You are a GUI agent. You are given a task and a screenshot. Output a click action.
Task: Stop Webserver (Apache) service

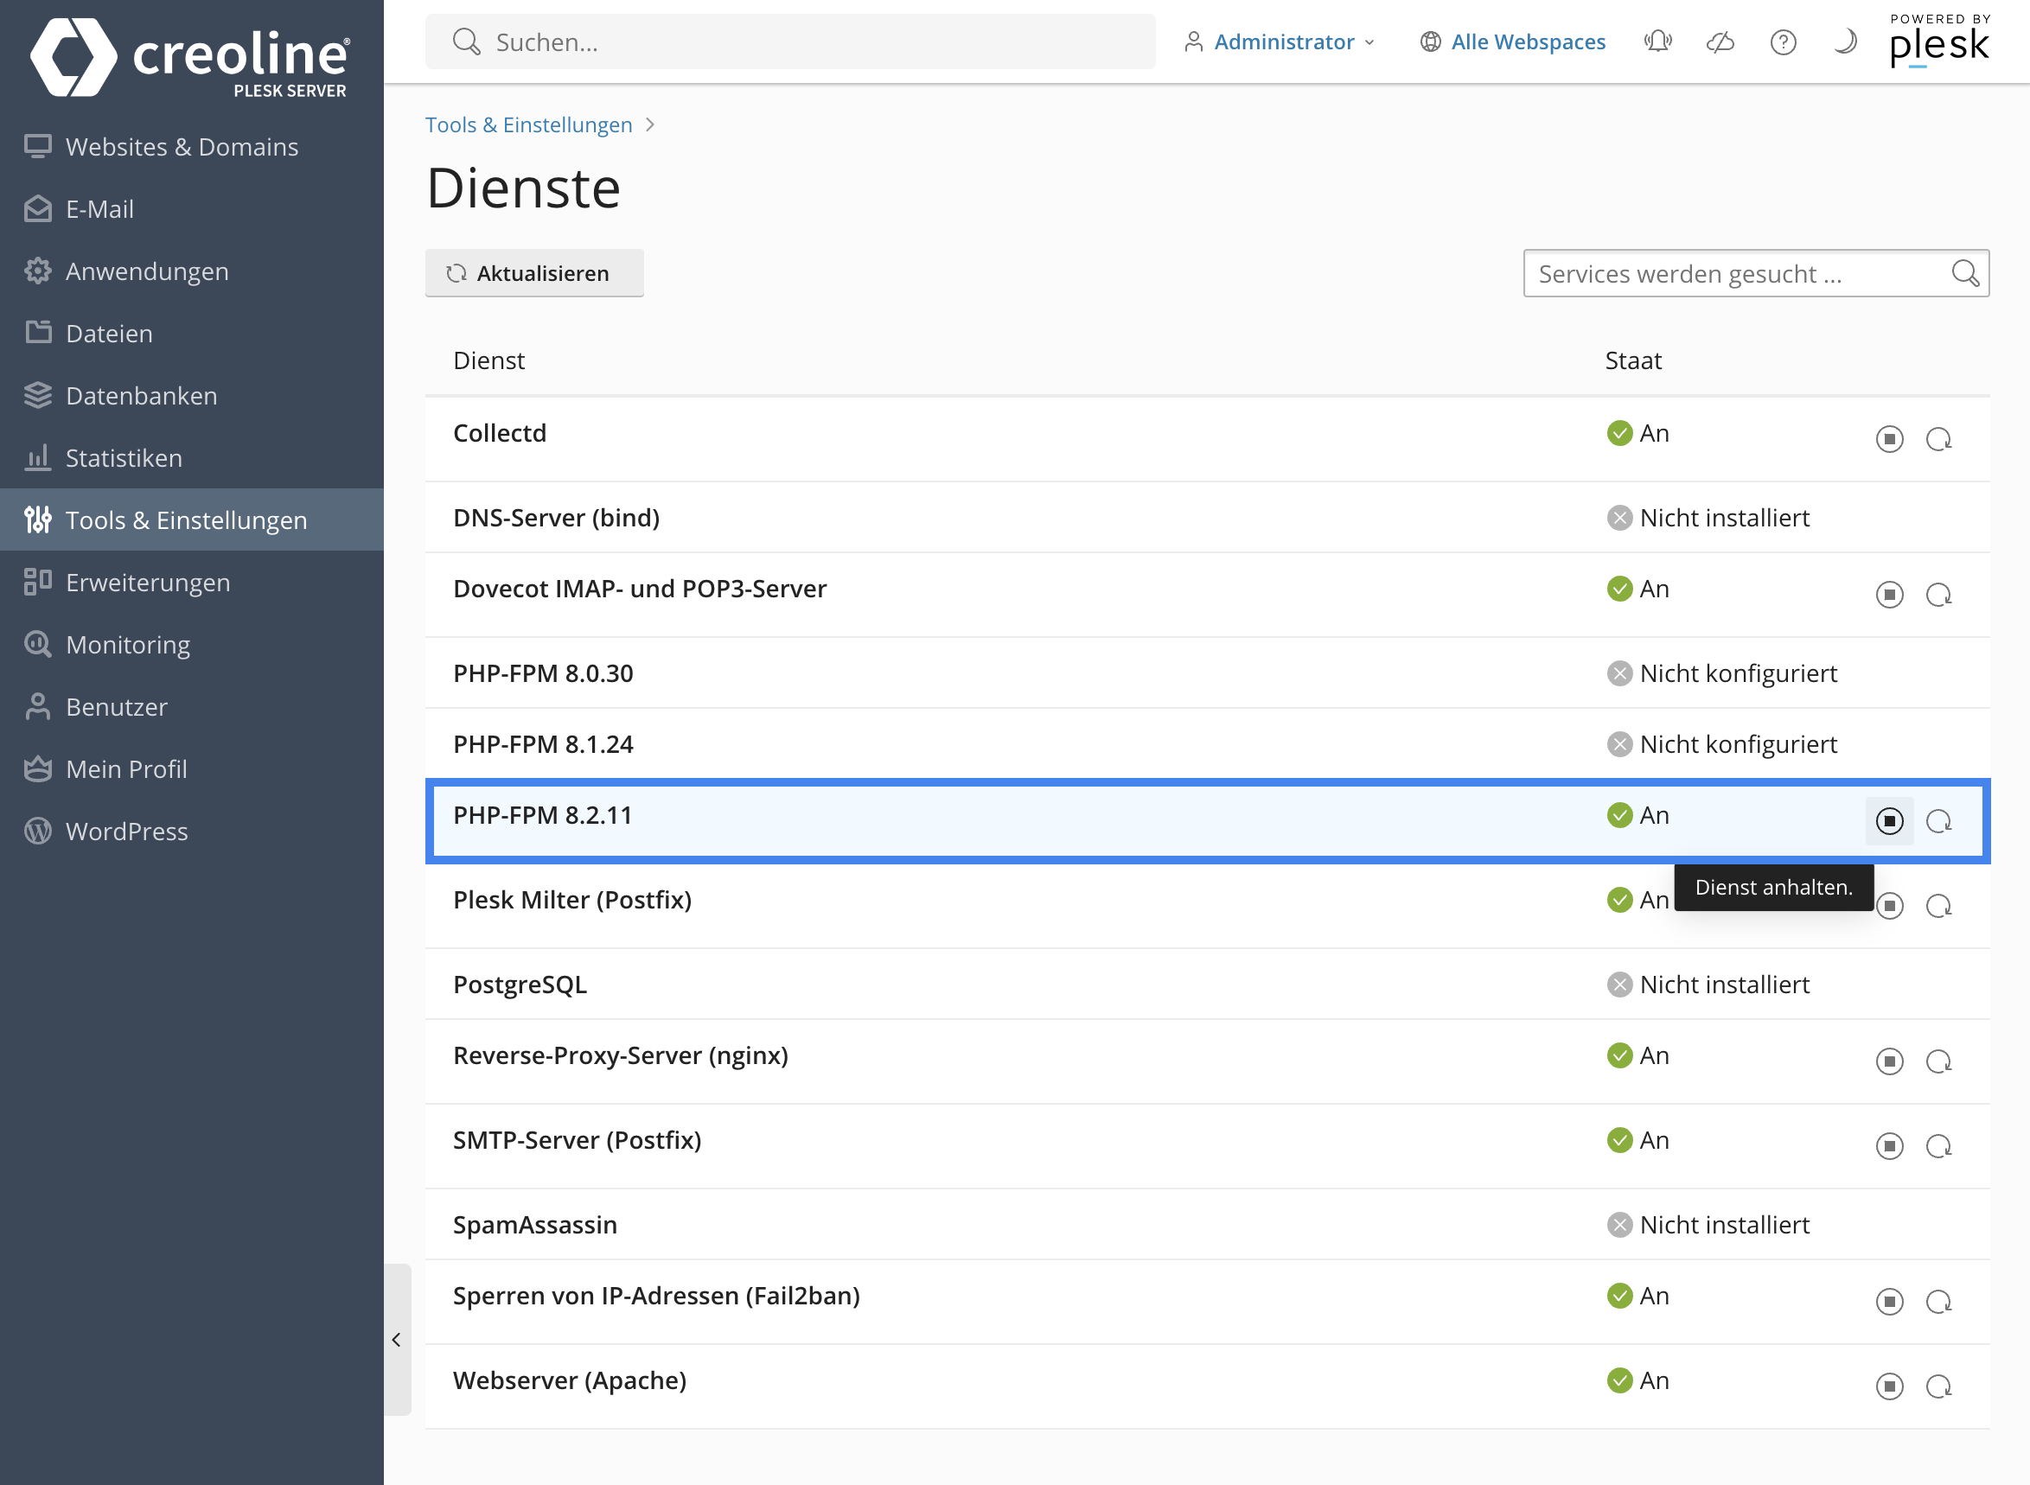[x=1889, y=1386]
